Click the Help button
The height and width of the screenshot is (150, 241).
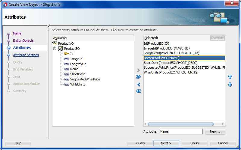[18, 143]
